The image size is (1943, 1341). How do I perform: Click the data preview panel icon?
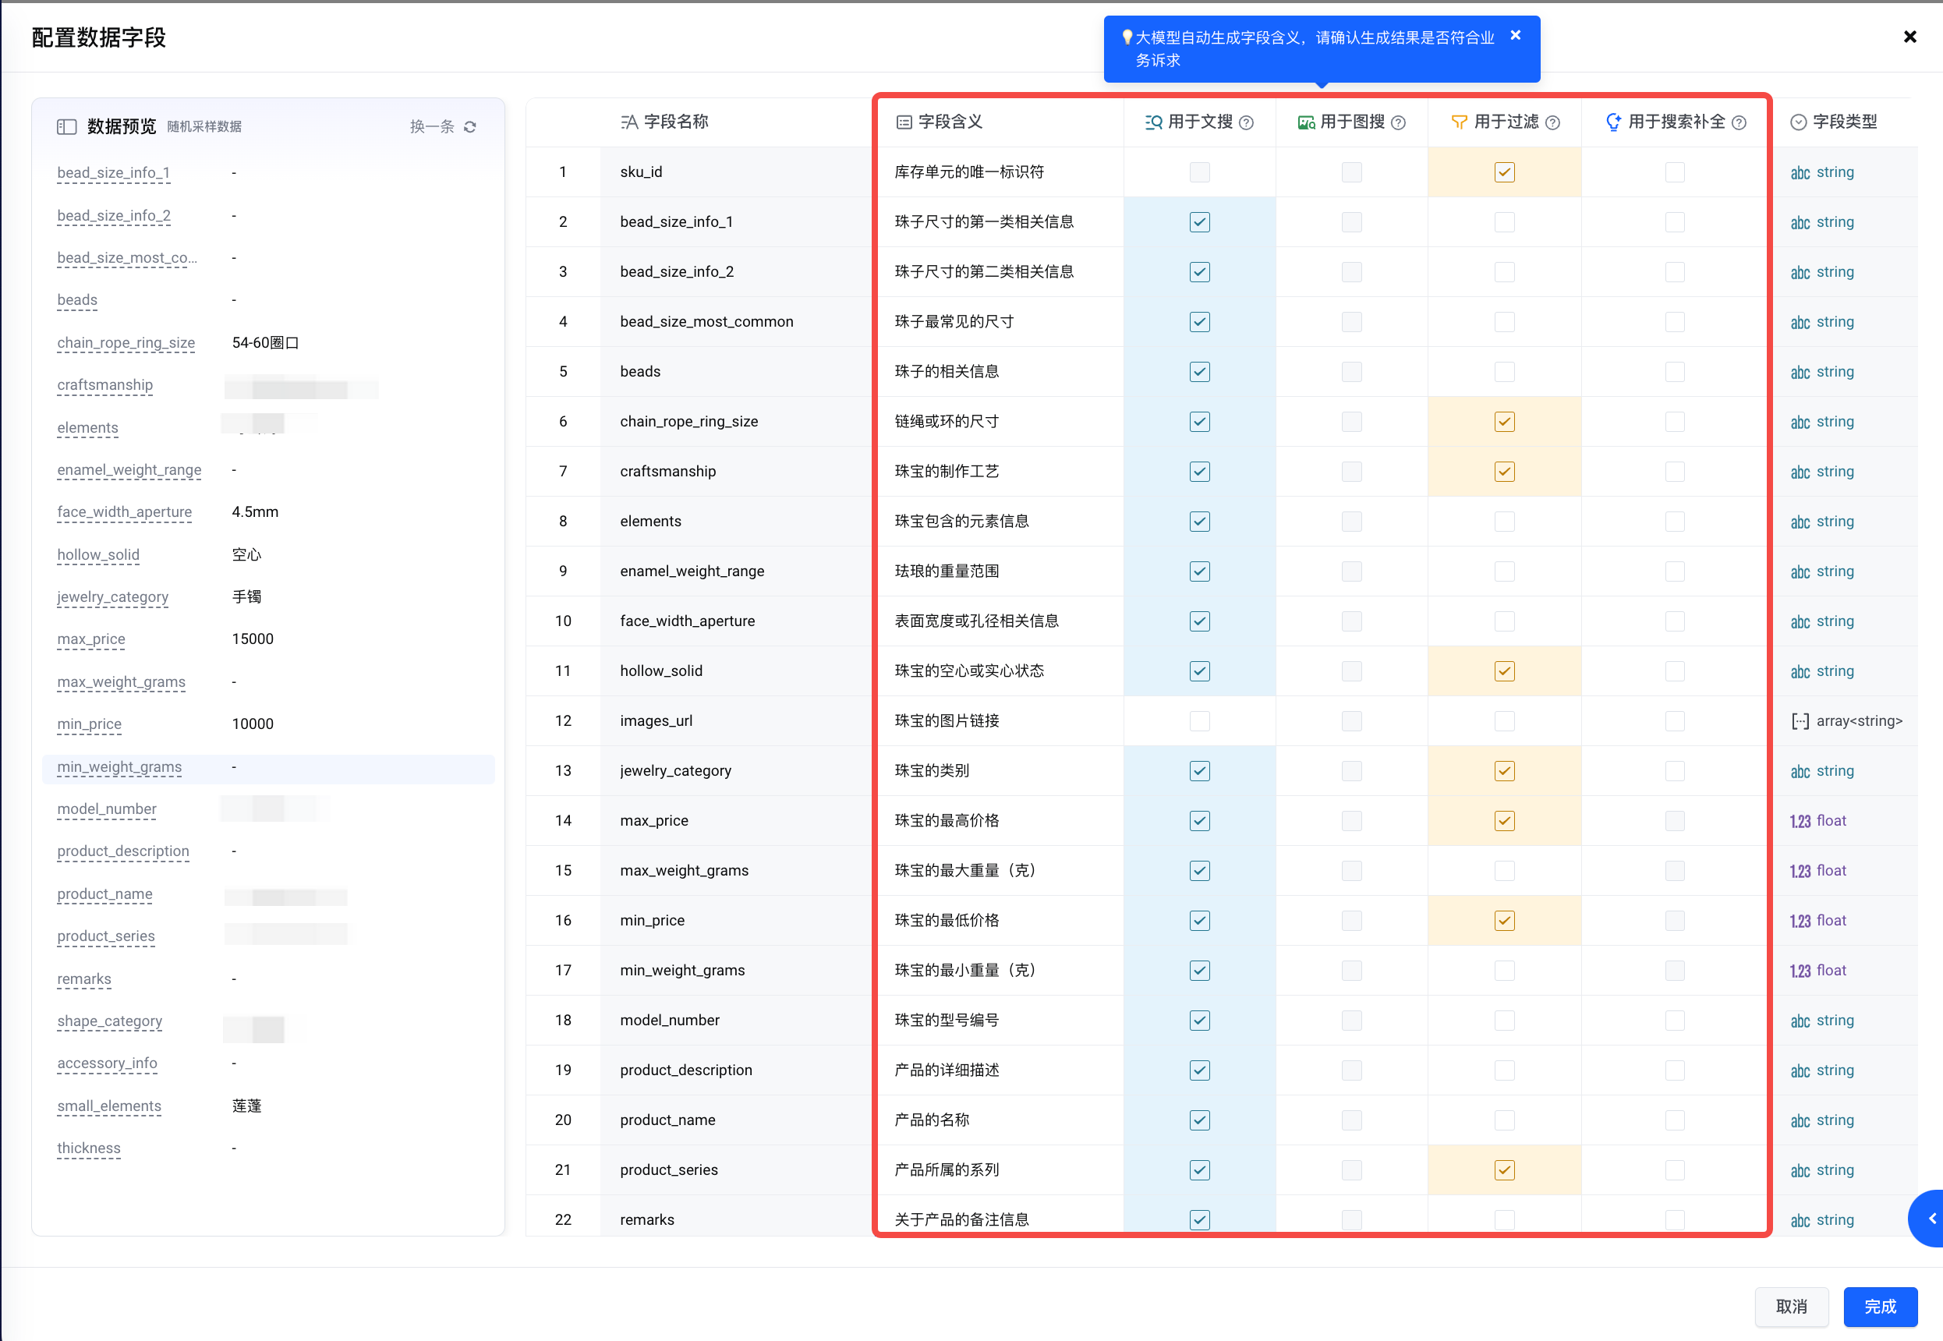pyautogui.click(x=66, y=127)
